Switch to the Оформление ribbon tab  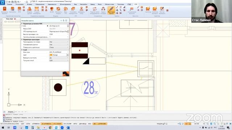pos(40,4)
